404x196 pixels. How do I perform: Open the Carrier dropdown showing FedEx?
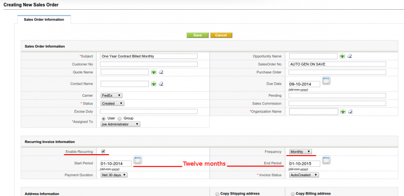coord(111,95)
